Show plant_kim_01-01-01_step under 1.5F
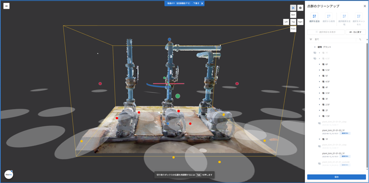 pos(319,123)
